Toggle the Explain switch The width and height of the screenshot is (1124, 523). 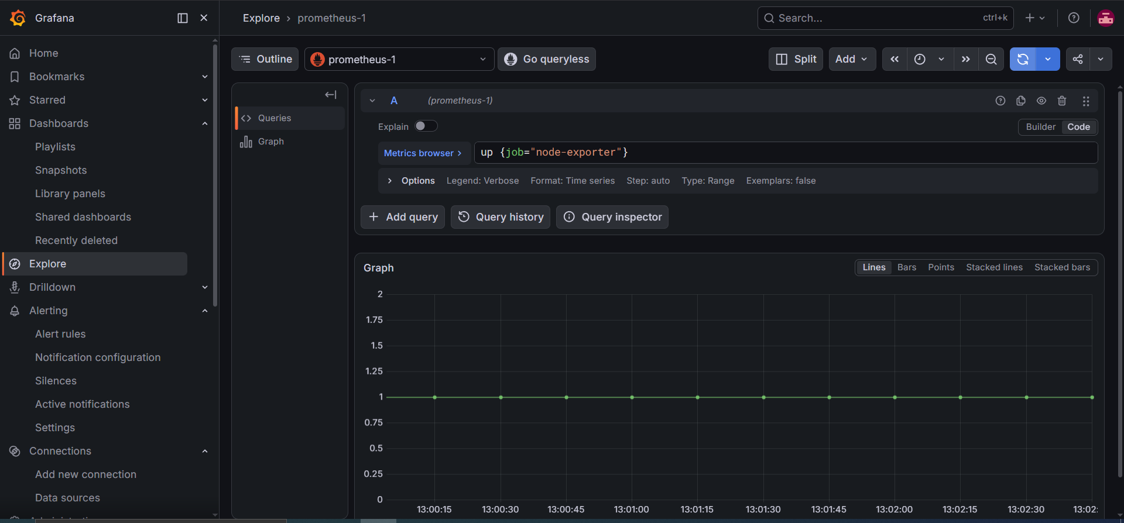426,126
